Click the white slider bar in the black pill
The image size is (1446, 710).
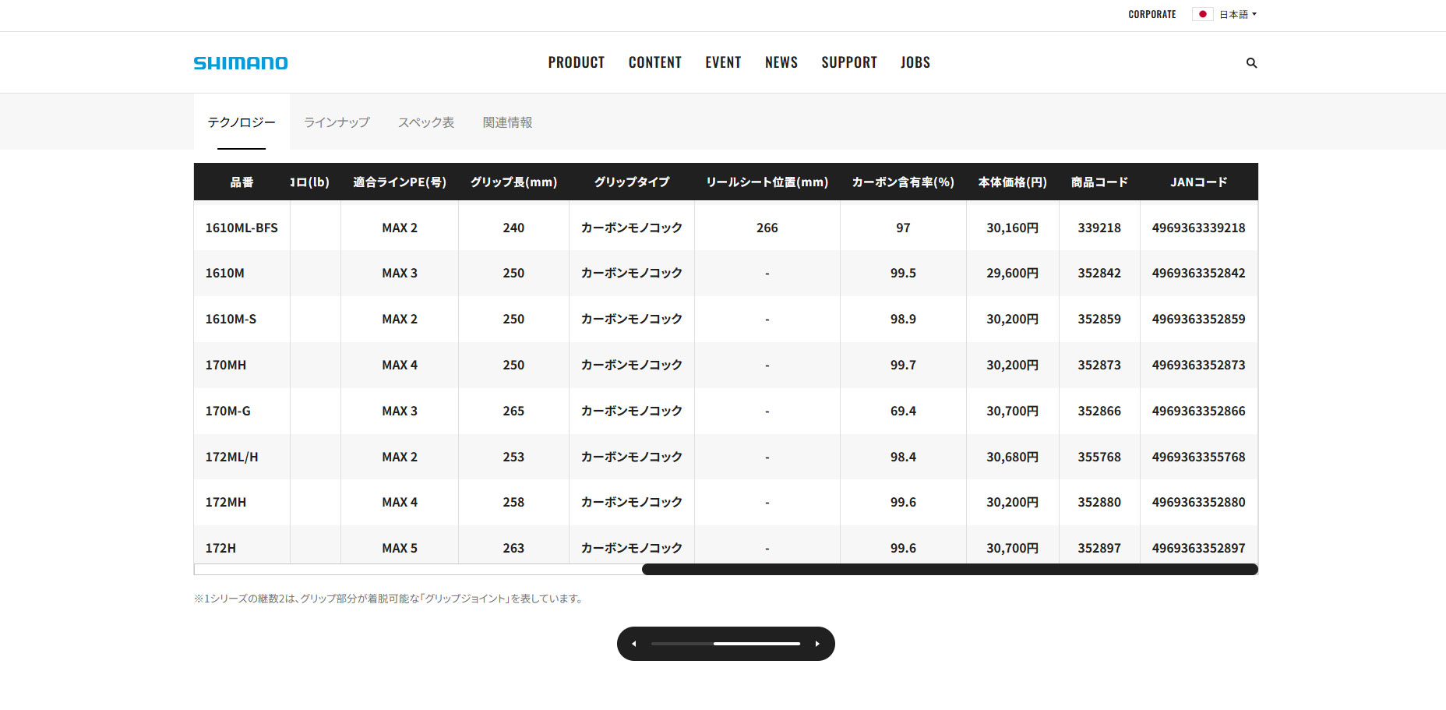(757, 644)
